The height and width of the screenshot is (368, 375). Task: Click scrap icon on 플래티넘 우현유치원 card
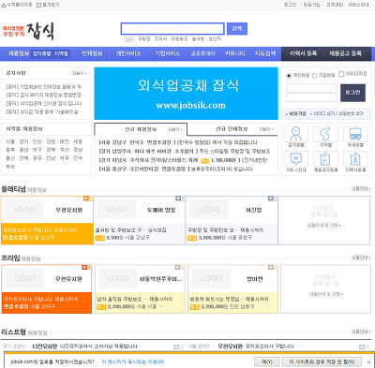click(x=85, y=199)
